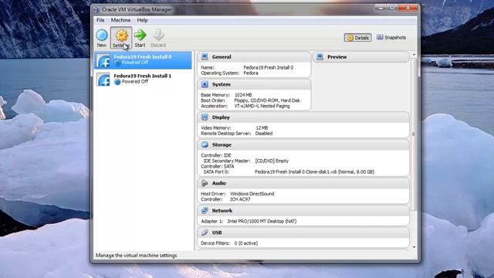Open the Audio section header link
494x278 pixels.
(x=219, y=183)
